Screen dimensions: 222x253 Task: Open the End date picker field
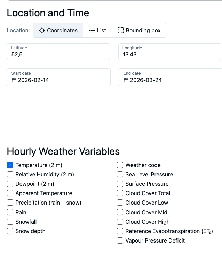click(171, 77)
